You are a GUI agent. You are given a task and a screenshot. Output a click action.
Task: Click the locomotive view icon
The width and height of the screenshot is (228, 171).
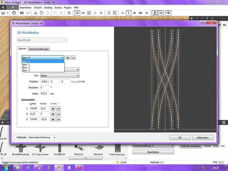95,13
